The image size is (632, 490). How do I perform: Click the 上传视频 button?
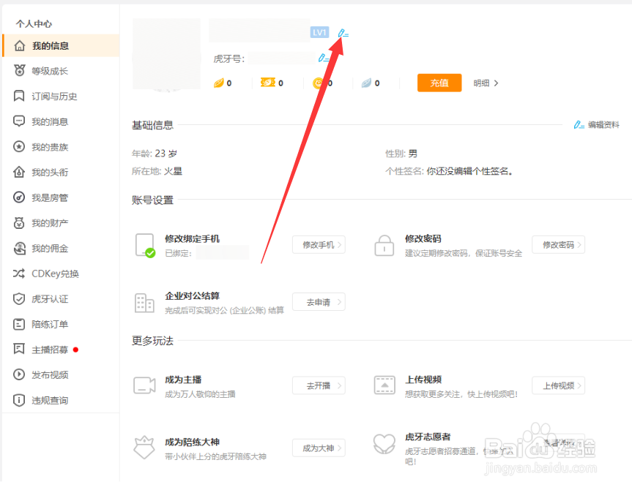(x=558, y=385)
